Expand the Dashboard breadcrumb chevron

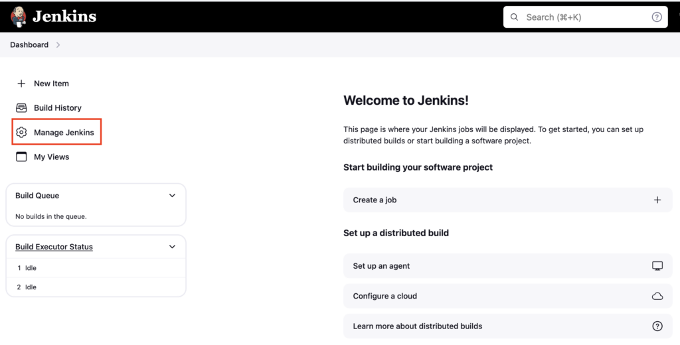58,44
